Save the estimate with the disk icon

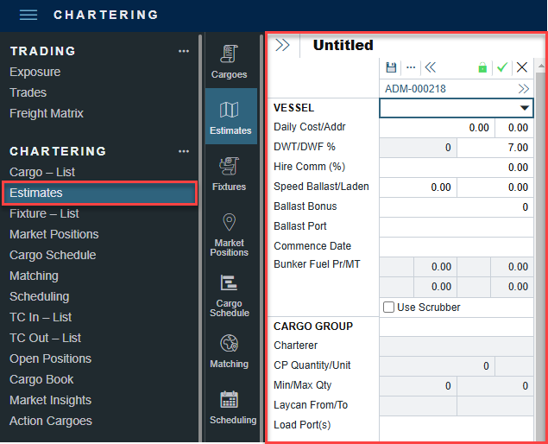pyautogui.click(x=391, y=67)
